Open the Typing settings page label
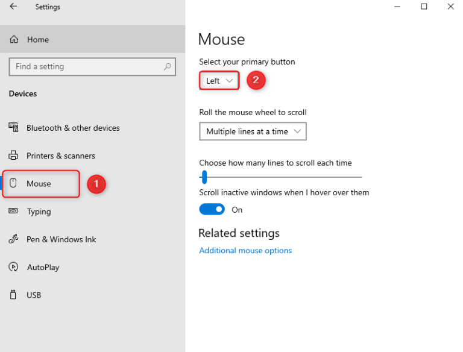Image resolution: width=463 pixels, height=352 pixels. click(39, 212)
